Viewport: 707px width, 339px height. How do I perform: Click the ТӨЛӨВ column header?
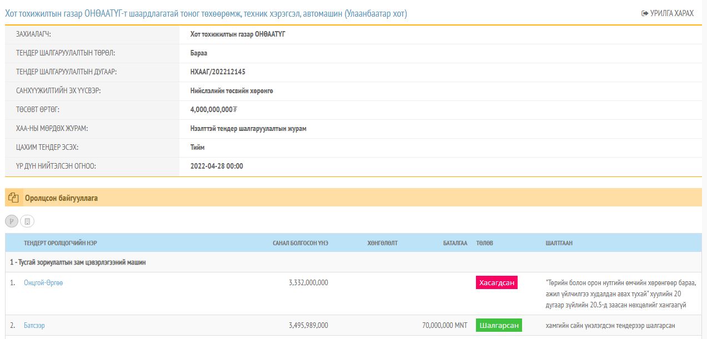pos(484,243)
